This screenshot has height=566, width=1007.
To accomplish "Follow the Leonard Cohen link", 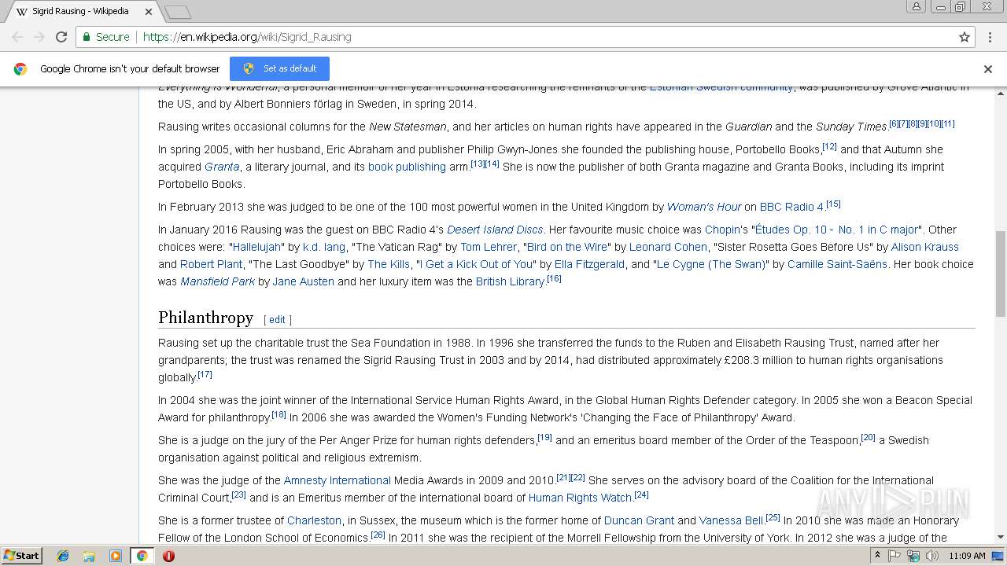I will (668, 247).
